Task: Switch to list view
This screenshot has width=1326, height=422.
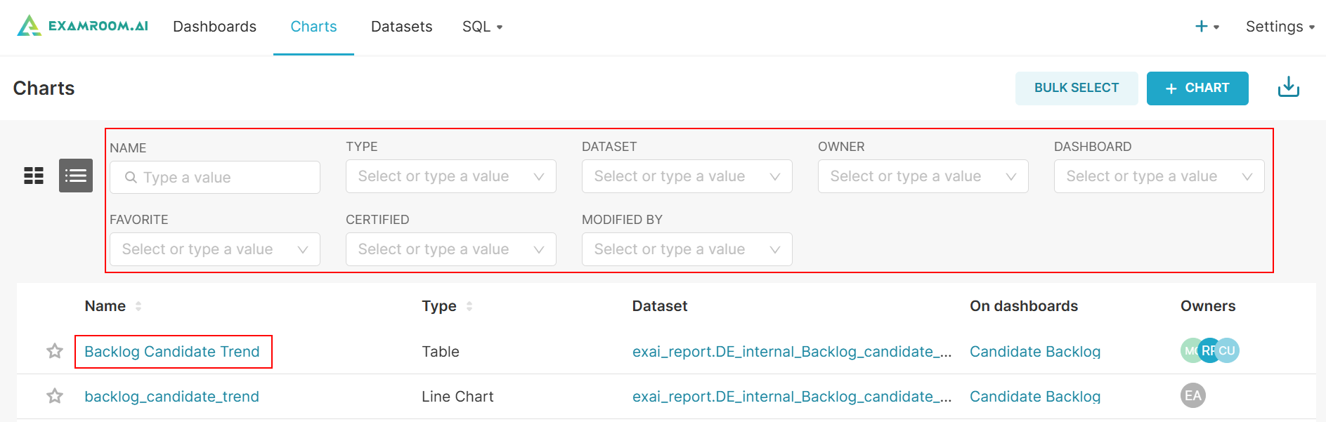Action: [76, 176]
